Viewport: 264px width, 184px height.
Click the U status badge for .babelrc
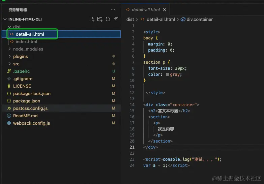pyautogui.click(x=114, y=71)
